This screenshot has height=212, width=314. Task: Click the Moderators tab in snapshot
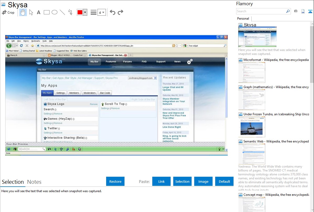tap(90, 93)
